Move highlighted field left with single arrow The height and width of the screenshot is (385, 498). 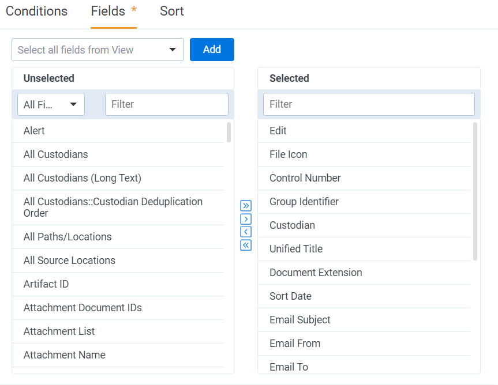click(x=246, y=232)
